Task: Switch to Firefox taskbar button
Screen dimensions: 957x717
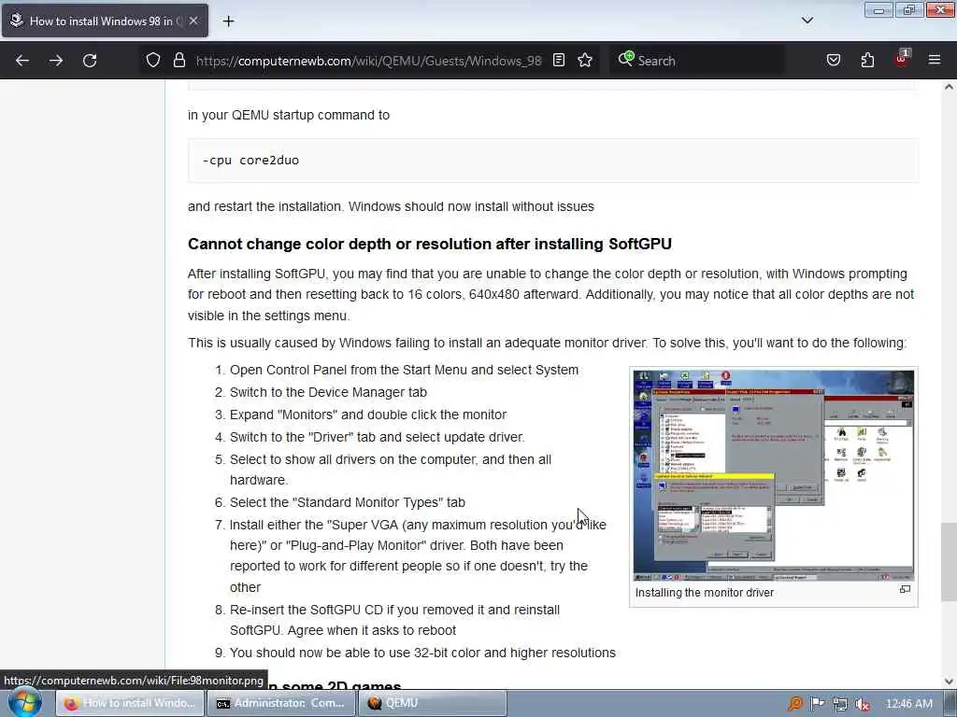Action: pyautogui.click(x=131, y=703)
